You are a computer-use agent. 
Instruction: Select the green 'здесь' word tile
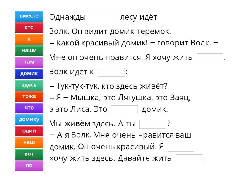[x=29, y=85]
